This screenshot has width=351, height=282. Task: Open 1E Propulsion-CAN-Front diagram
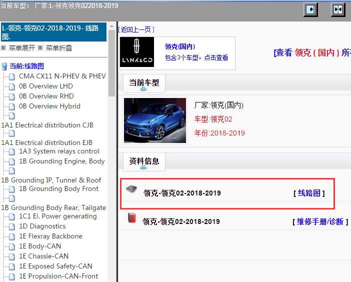pyautogui.click(x=58, y=276)
